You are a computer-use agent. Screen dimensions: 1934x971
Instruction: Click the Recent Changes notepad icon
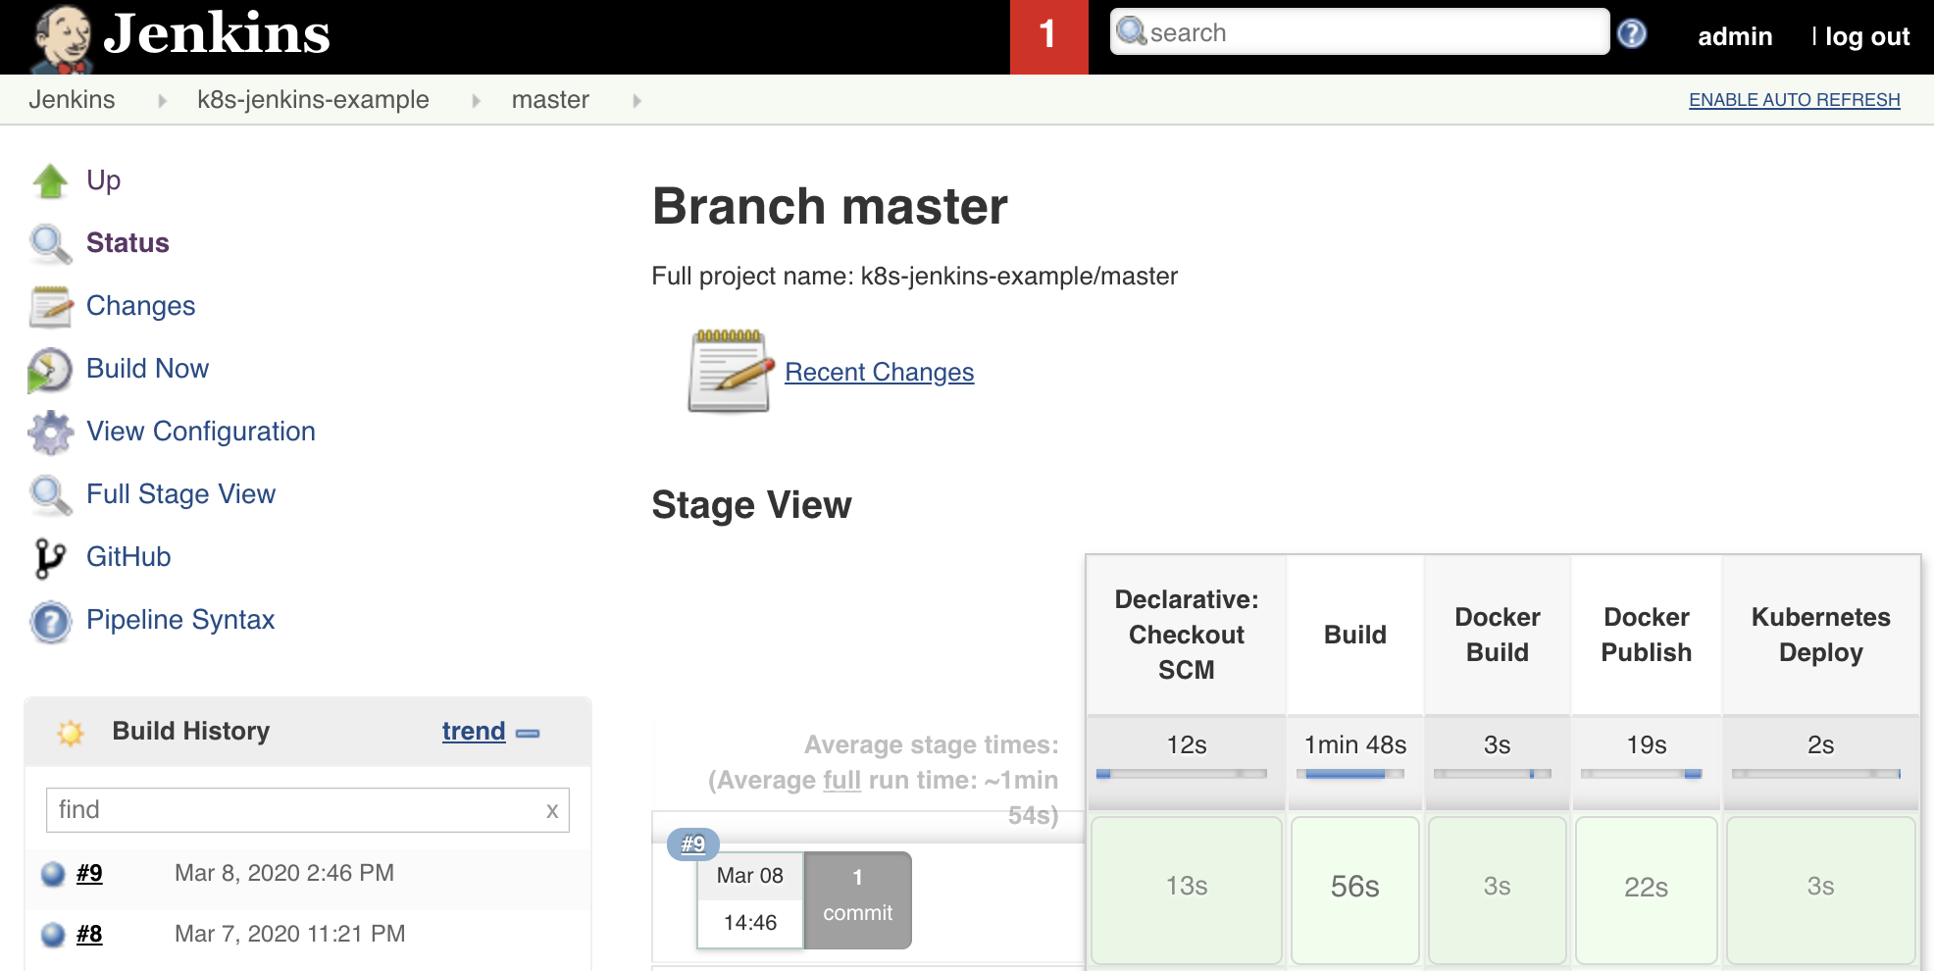(x=727, y=372)
